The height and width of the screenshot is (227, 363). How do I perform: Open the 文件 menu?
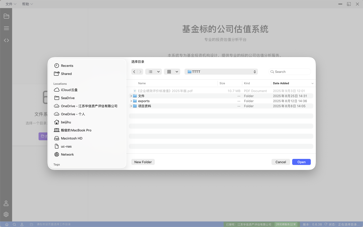pyautogui.click(x=11, y=4)
